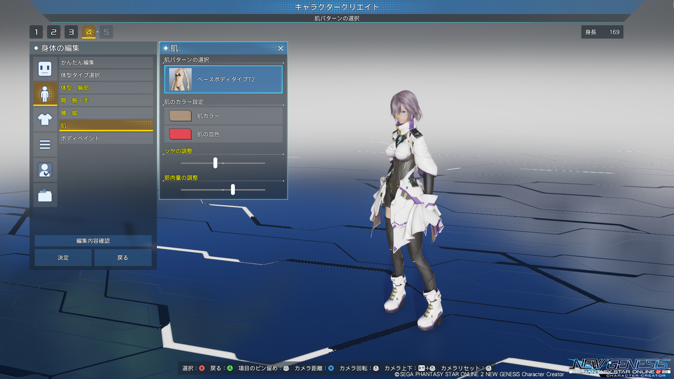Image resolution: width=674 pixels, height=379 pixels.
Task: Select the 肌 menu entry
Action: [106, 126]
